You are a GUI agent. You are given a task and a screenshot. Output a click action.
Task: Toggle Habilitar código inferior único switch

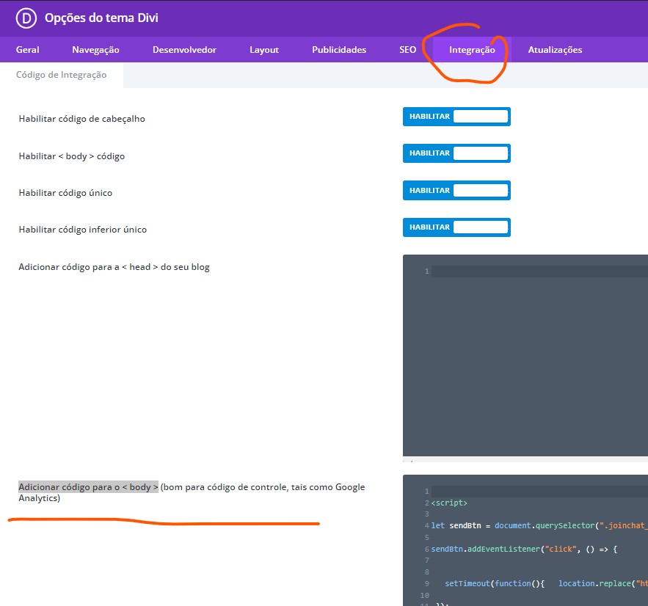point(456,227)
